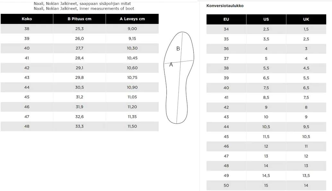Click the 30,5 length value
Image resolution: width=332 pixels, height=191 pixels.
[79, 88]
